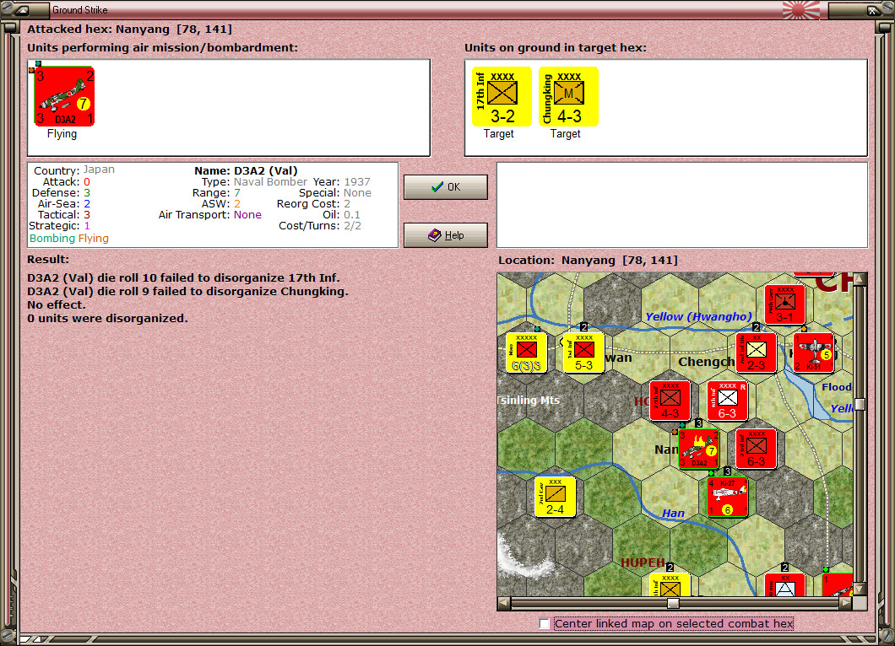Click 'die roll 10 failed to disorganize 17th Inf' line

pos(183,277)
